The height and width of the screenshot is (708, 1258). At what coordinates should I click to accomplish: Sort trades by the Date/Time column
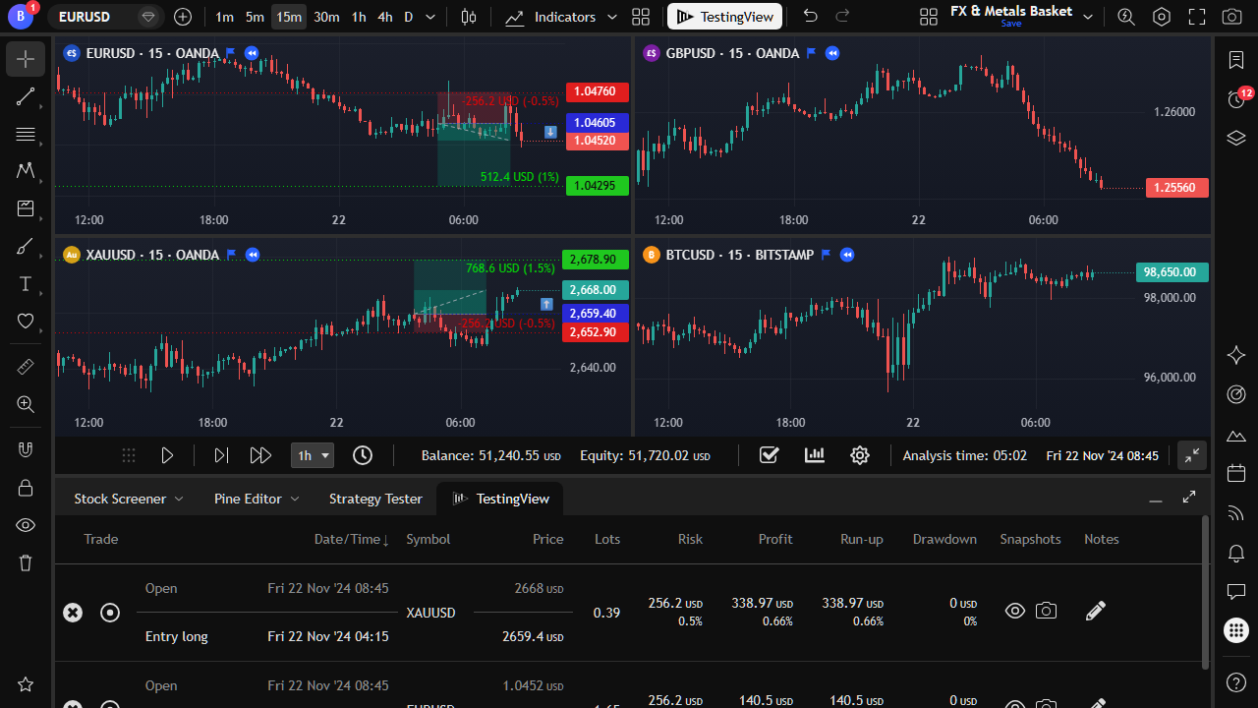tap(352, 539)
